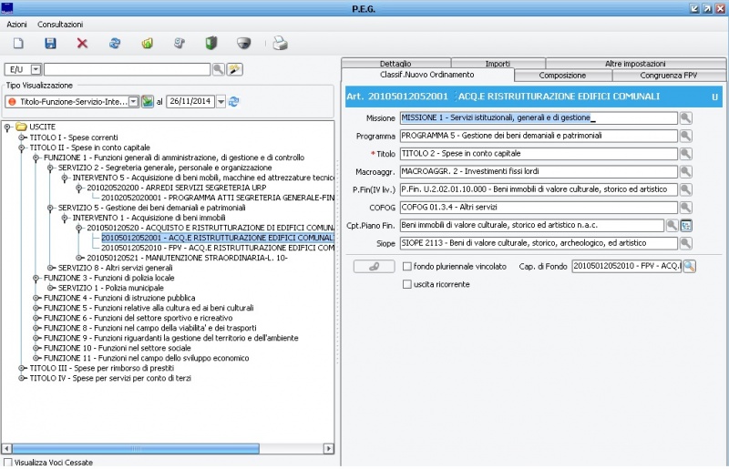Click the printer icon in toolbar
Image resolution: width=729 pixels, height=469 pixels.
tap(281, 43)
